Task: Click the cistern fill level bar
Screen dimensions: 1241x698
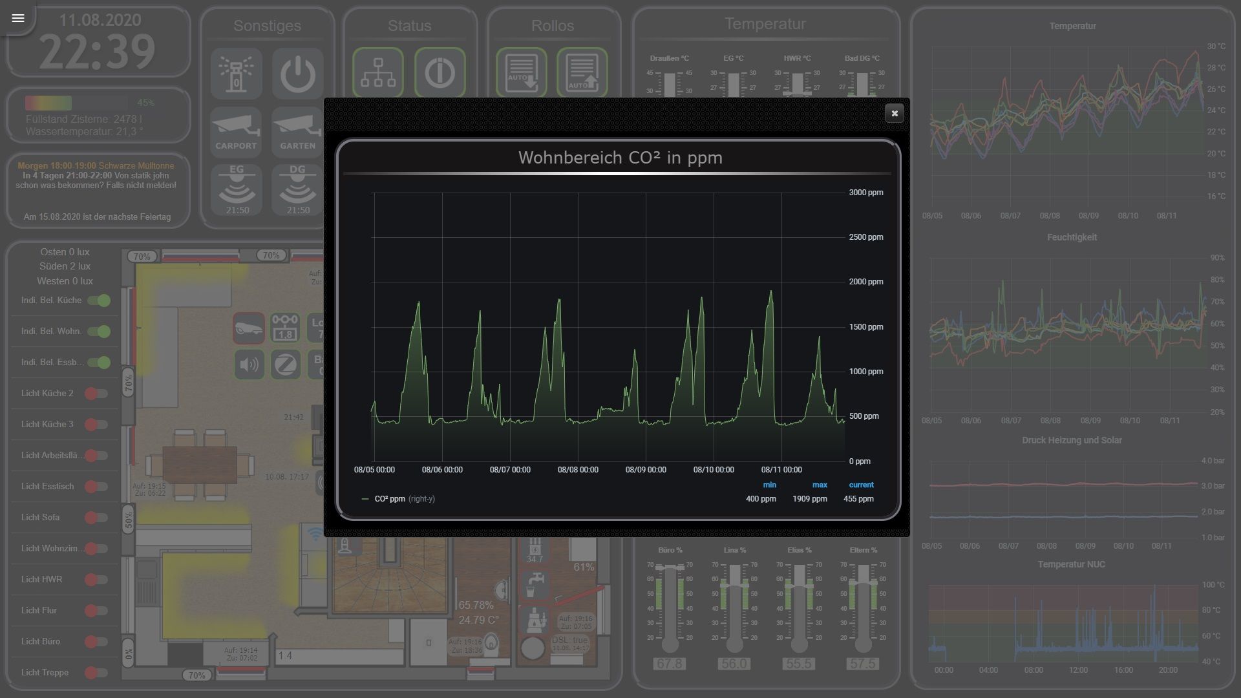Action: click(x=76, y=103)
